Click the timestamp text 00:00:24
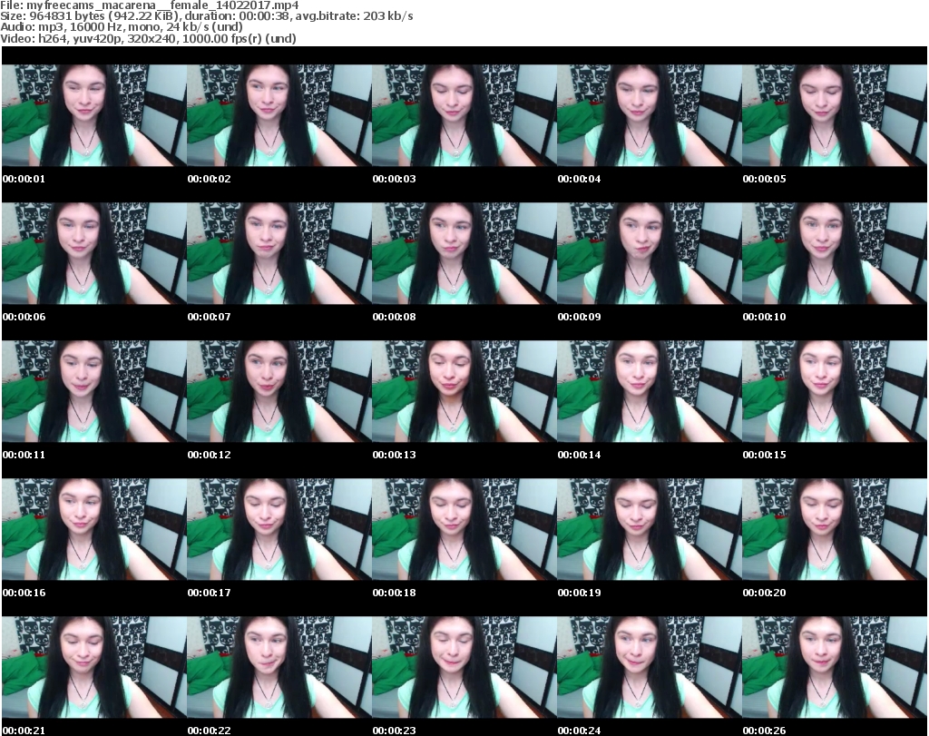The width and height of the screenshot is (929, 736). pos(579,731)
